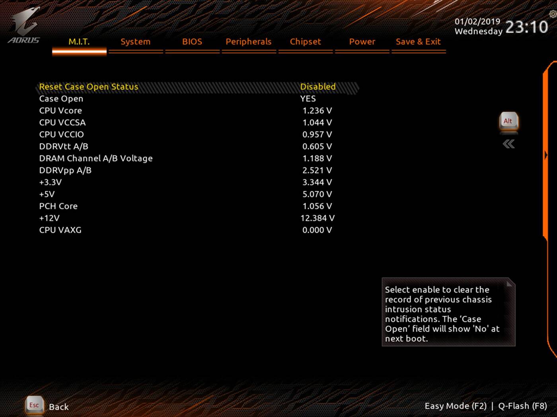This screenshot has width=557, height=417.
Task: Click the Back label next to Esc
Action: pyautogui.click(x=58, y=407)
